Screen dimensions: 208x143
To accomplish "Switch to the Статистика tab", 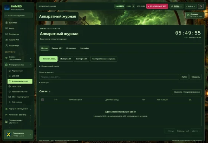I will point(71,48).
